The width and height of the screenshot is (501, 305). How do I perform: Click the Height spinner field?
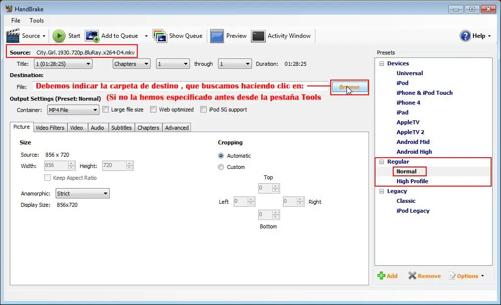[118, 166]
